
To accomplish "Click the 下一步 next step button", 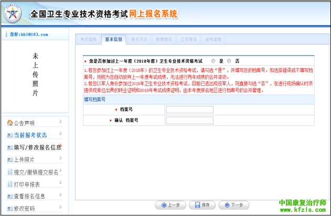I will coord(234,205).
